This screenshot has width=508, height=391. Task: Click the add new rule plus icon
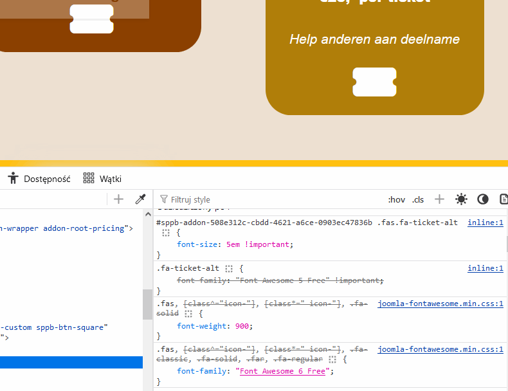[x=439, y=199]
